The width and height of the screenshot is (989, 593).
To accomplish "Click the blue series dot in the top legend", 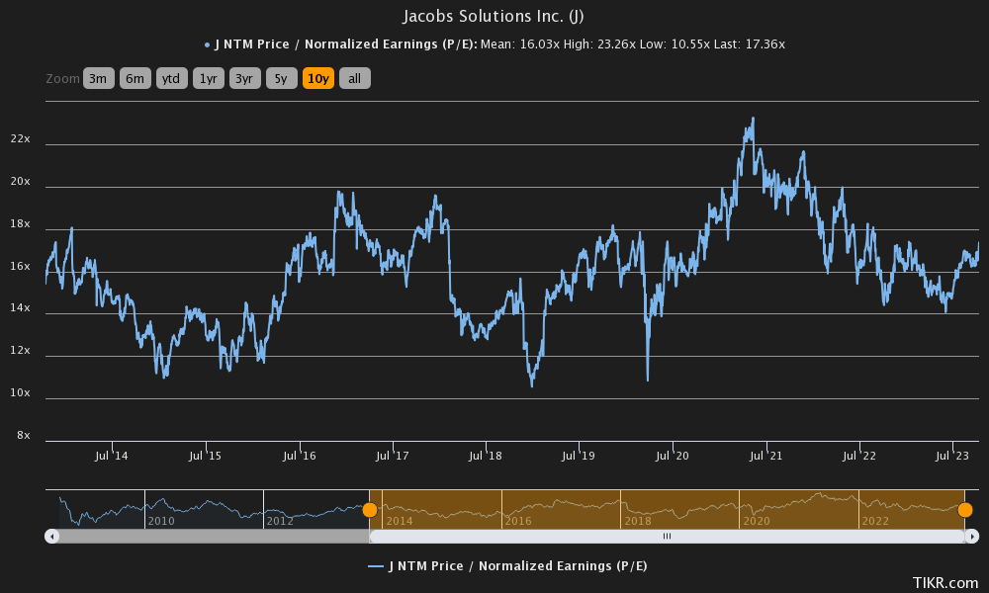I will (x=205, y=43).
